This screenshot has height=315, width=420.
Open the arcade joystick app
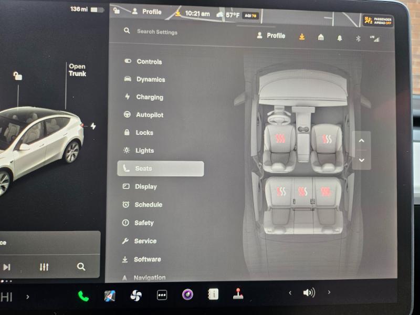(238, 294)
